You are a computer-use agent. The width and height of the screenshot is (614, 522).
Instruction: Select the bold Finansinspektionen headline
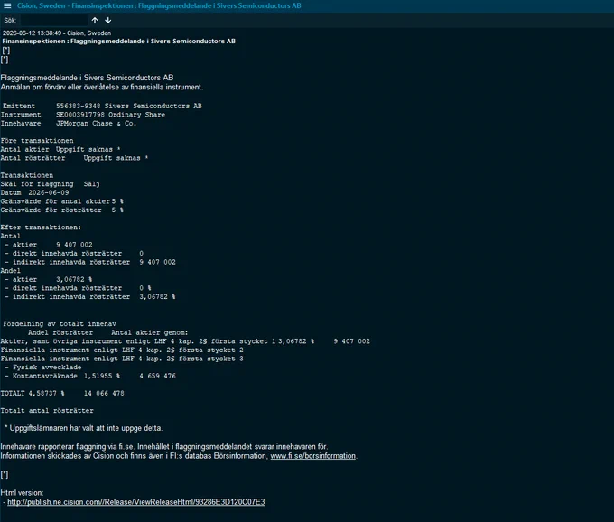point(119,42)
